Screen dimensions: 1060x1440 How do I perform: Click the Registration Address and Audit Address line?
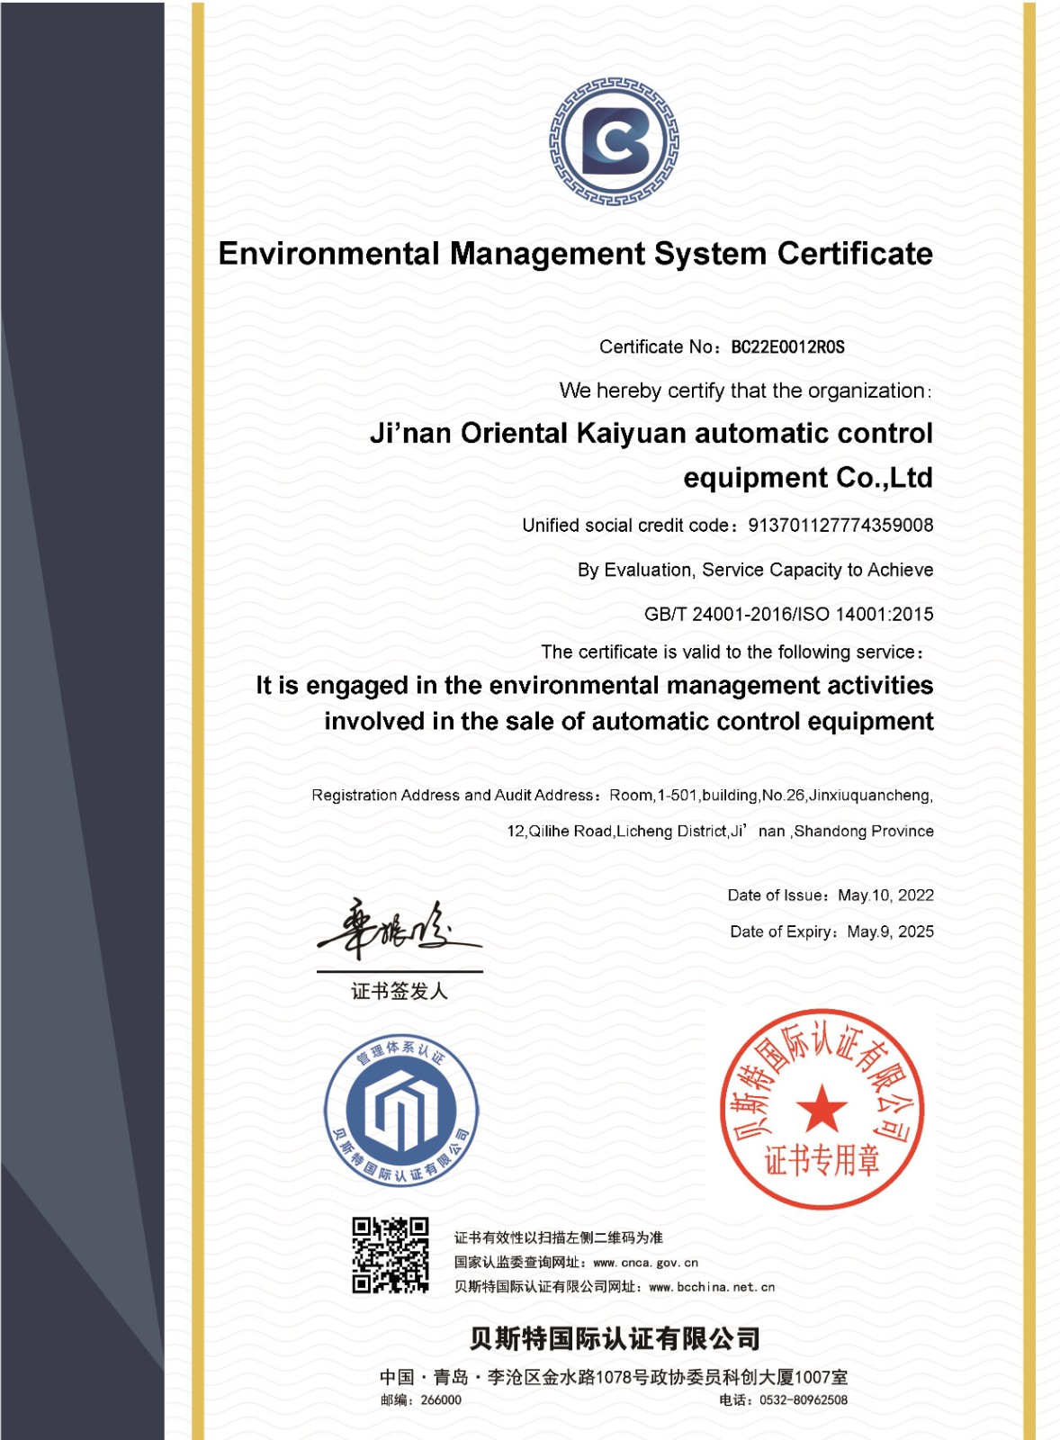(622, 796)
